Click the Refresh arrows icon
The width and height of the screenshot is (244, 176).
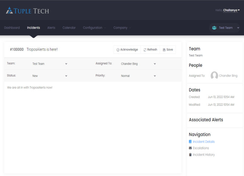point(145,50)
